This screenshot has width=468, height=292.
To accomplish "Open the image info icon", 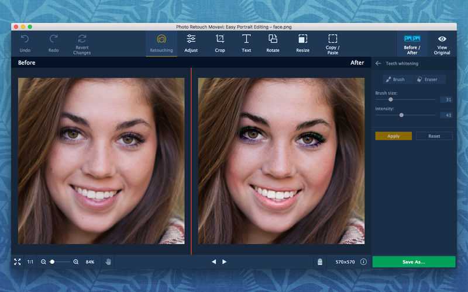I will (363, 262).
